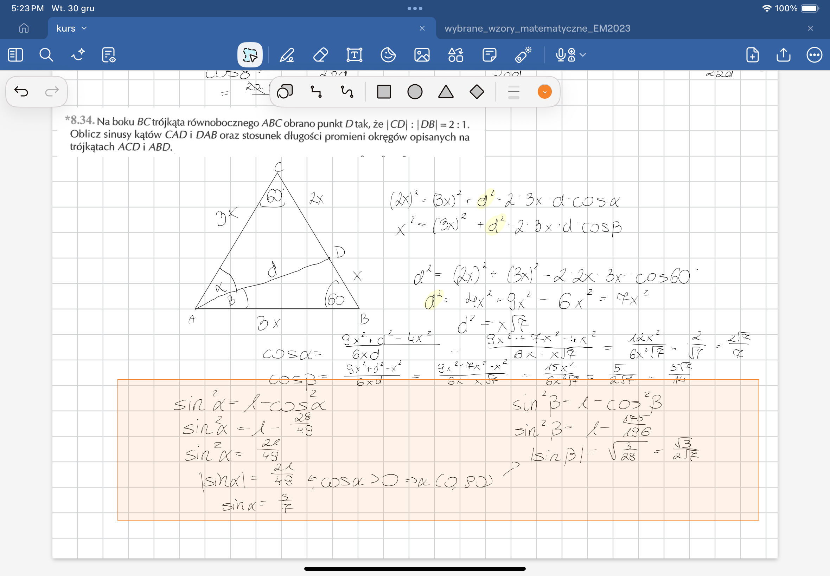Open the Share export button
830x576 pixels.
click(x=783, y=55)
